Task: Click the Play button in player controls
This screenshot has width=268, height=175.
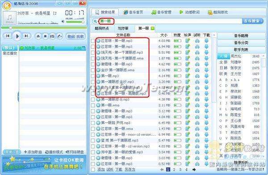Action: 17,36
